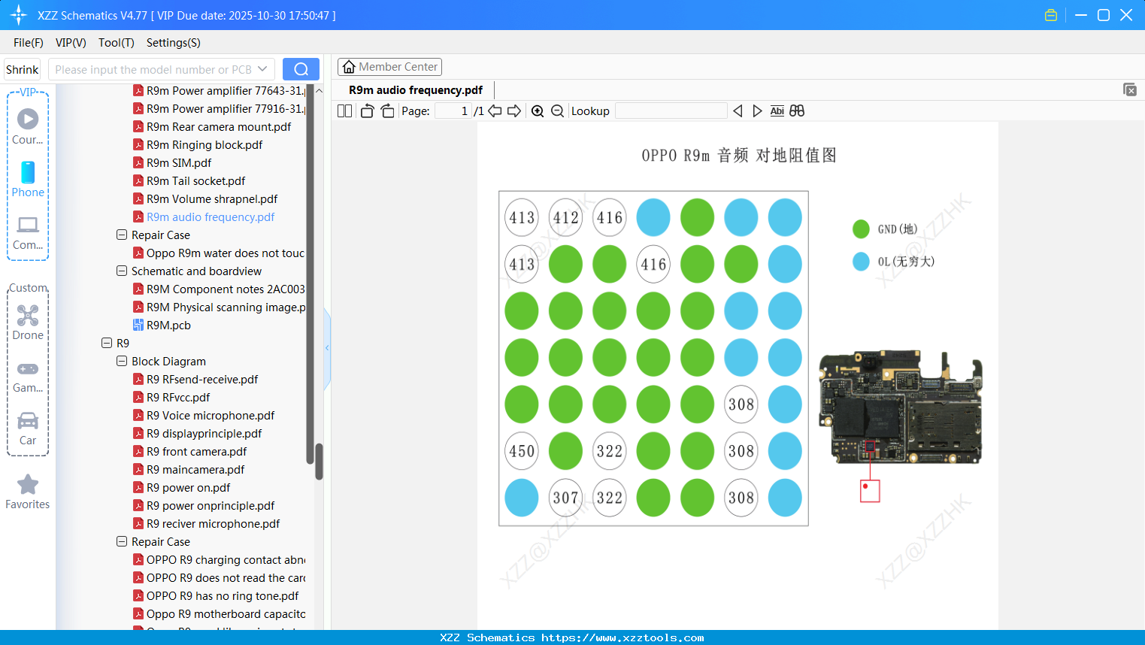Click the home icon in Member Center
This screenshot has height=645, width=1145.
[349, 67]
